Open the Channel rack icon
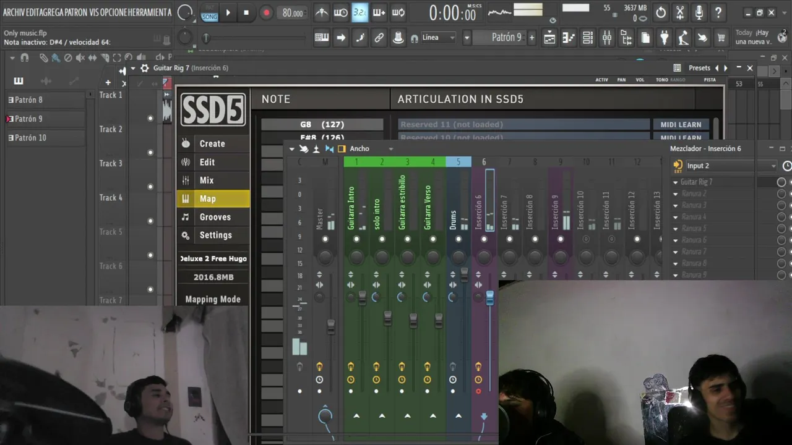Viewport: 792px width, 445px height. pyautogui.click(x=588, y=38)
